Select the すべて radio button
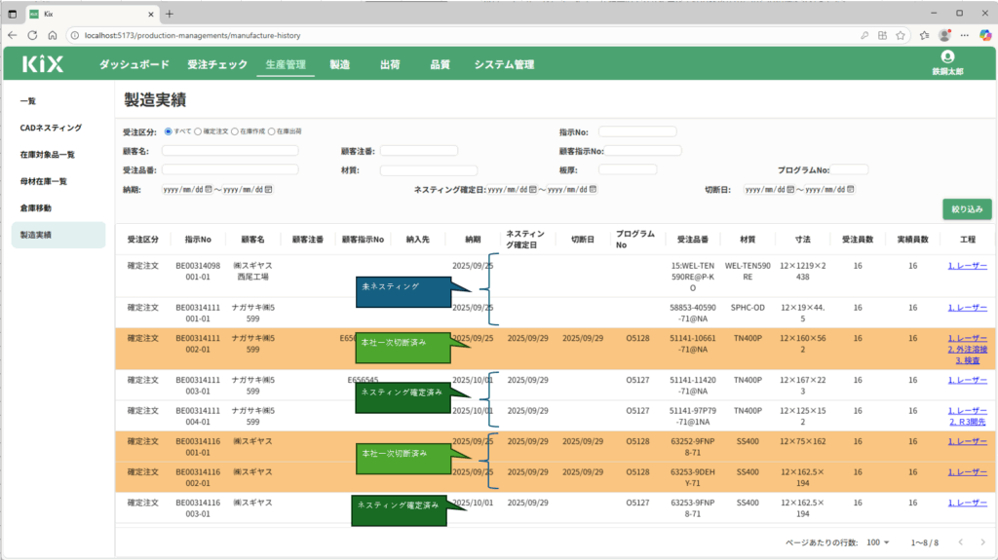The width and height of the screenshot is (998, 560). [169, 131]
